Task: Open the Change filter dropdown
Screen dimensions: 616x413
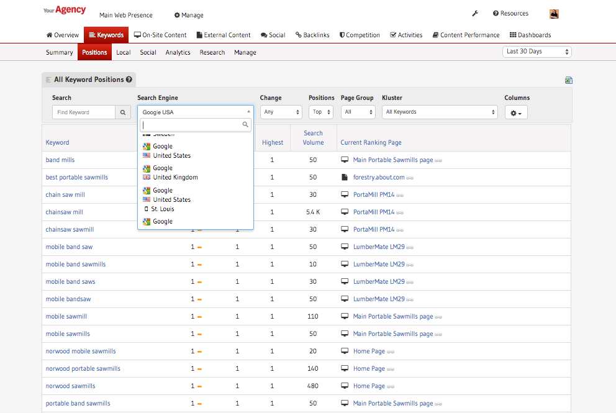Action: 281,112
